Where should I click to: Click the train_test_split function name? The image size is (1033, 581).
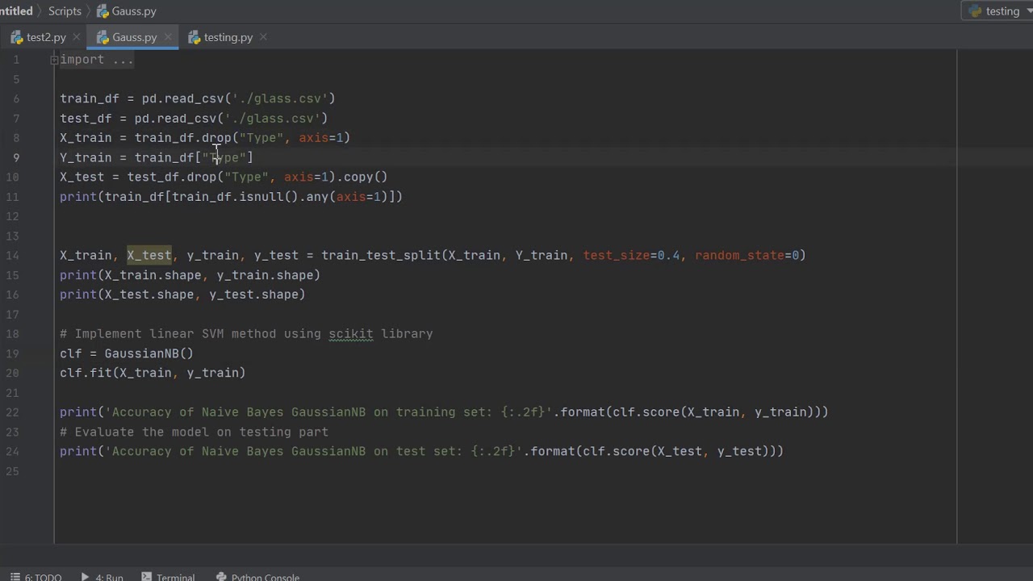tap(381, 255)
